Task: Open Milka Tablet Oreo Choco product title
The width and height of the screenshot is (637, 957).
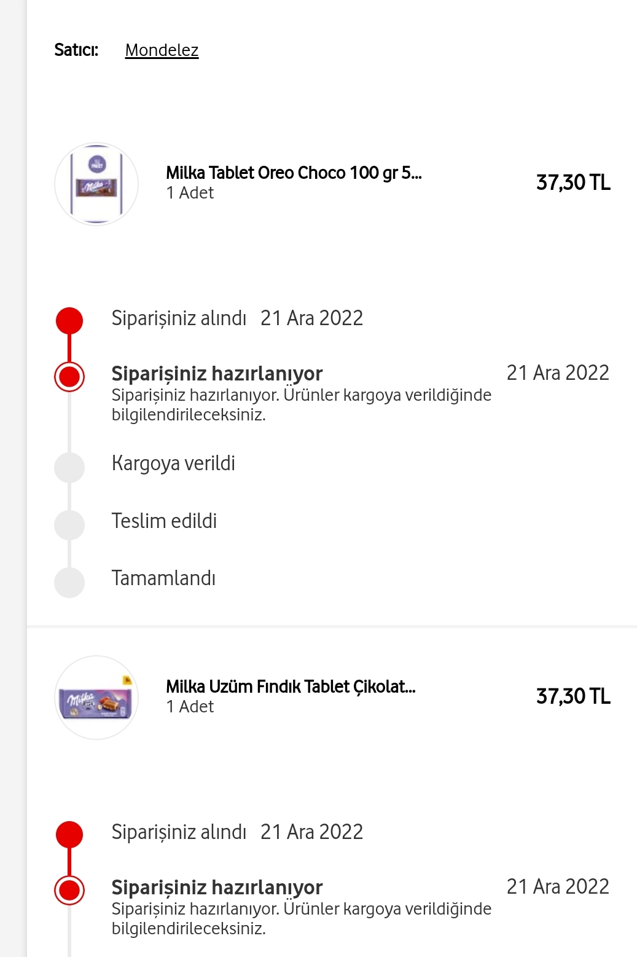Action: tap(294, 173)
